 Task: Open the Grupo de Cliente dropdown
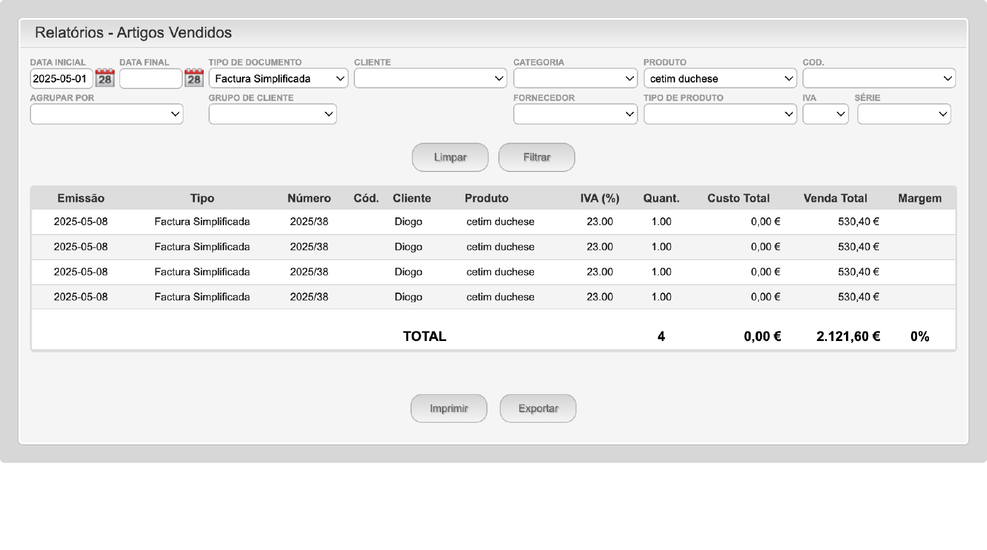272,114
